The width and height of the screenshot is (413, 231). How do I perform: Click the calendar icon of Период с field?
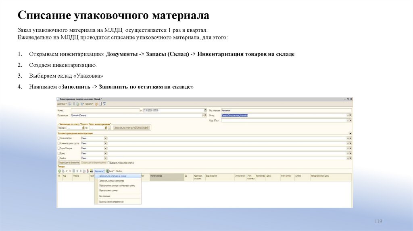(x=83, y=128)
